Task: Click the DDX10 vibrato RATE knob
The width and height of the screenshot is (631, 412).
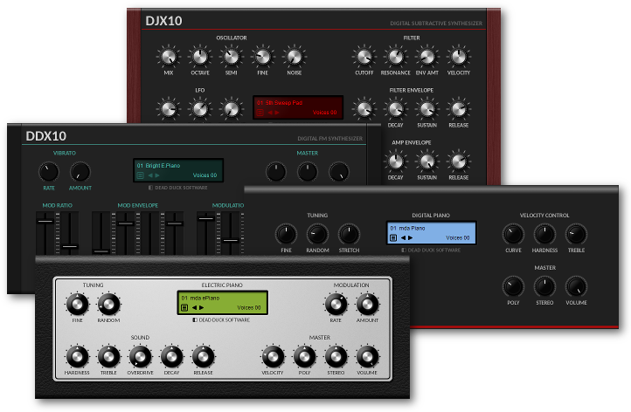Action: tap(49, 172)
